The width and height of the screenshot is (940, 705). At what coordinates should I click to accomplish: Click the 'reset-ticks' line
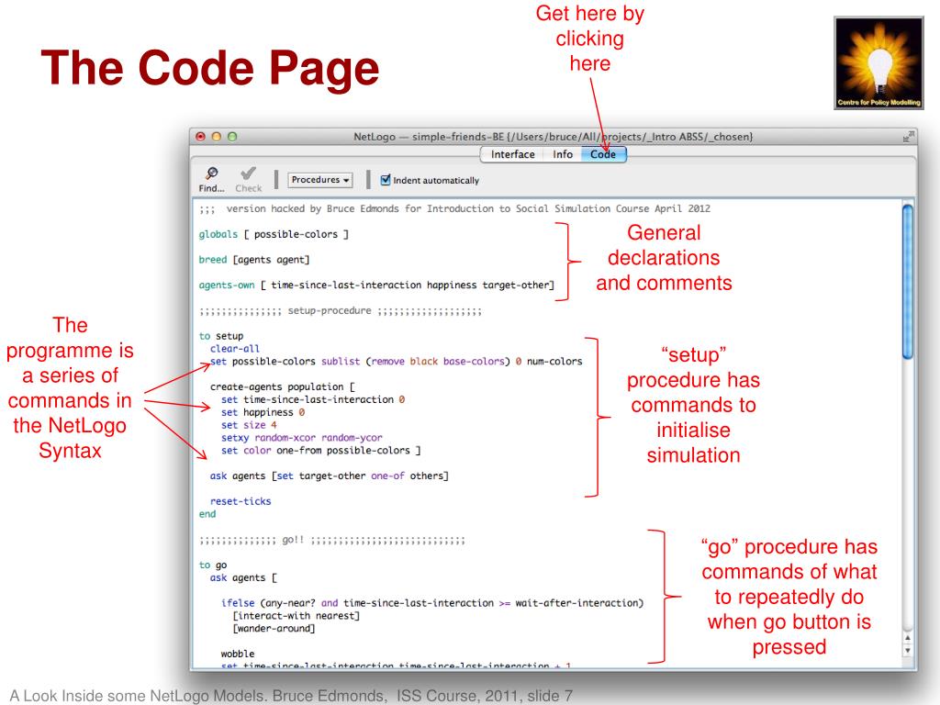pos(241,501)
